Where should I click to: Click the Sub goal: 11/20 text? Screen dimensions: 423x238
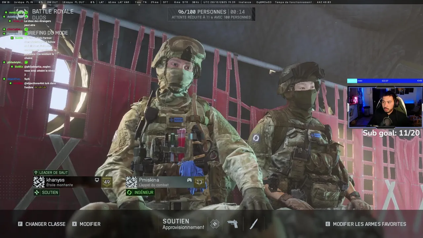click(x=391, y=133)
